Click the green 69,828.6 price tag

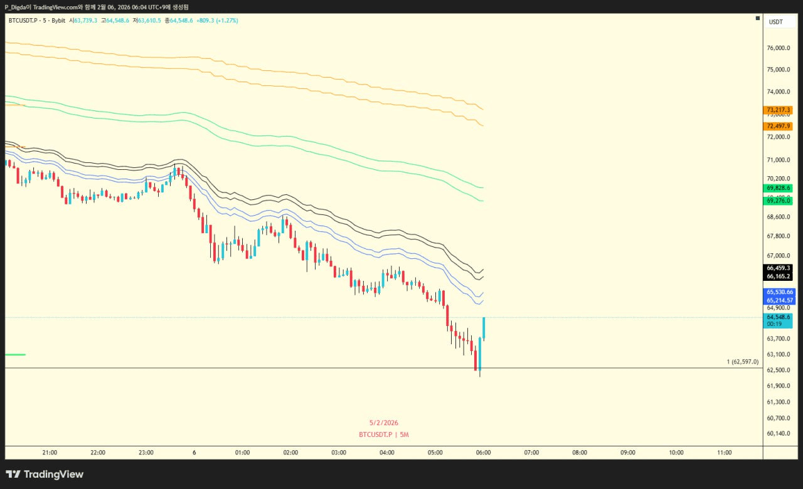tap(779, 188)
